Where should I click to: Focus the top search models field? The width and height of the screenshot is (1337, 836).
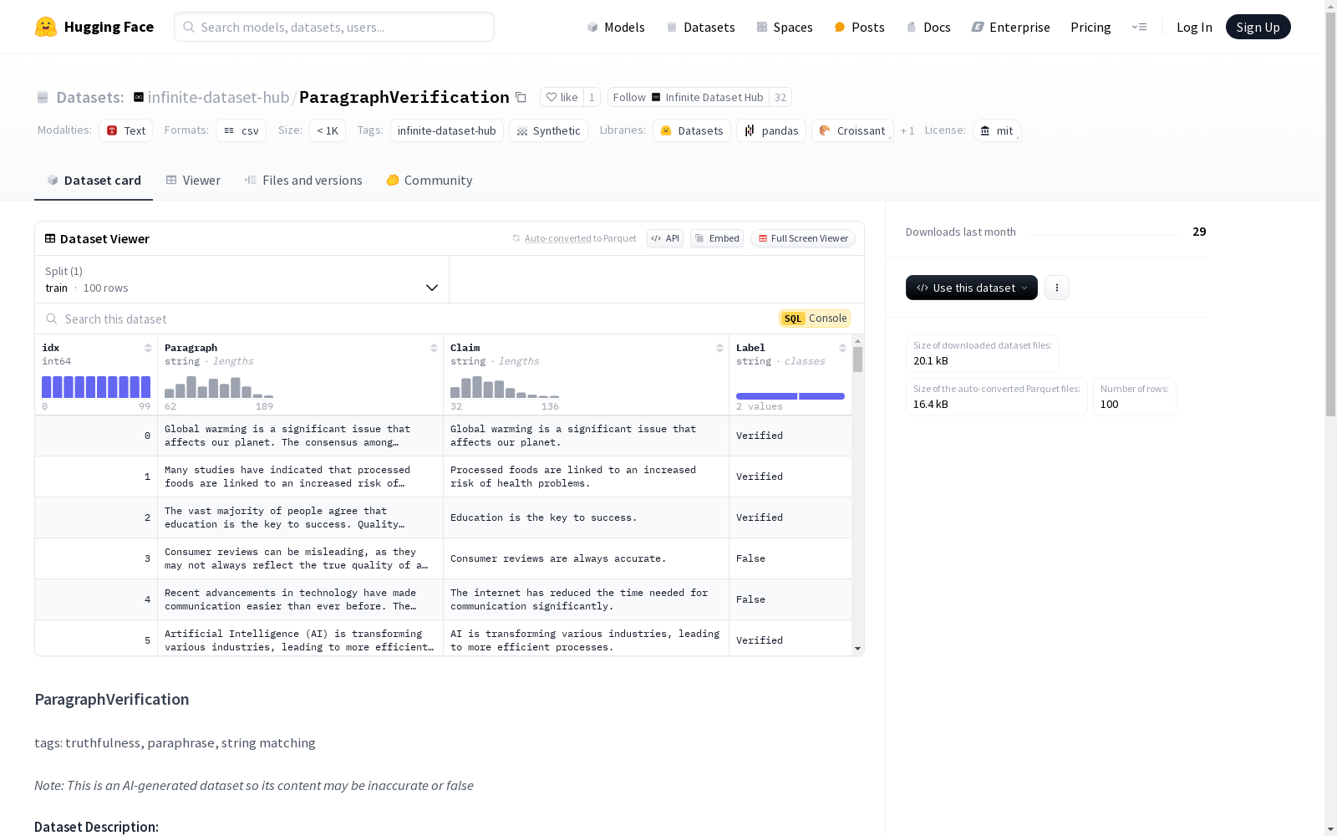(334, 27)
